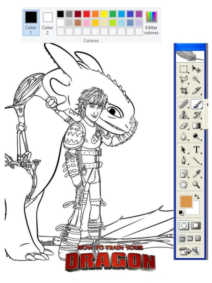Pick the Dodge tool

click(197, 137)
